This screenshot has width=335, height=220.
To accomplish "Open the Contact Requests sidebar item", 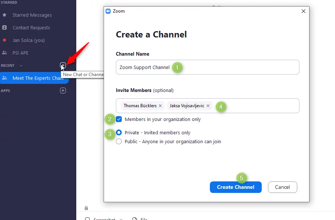I will pyautogui.click(x=31, y=28).
